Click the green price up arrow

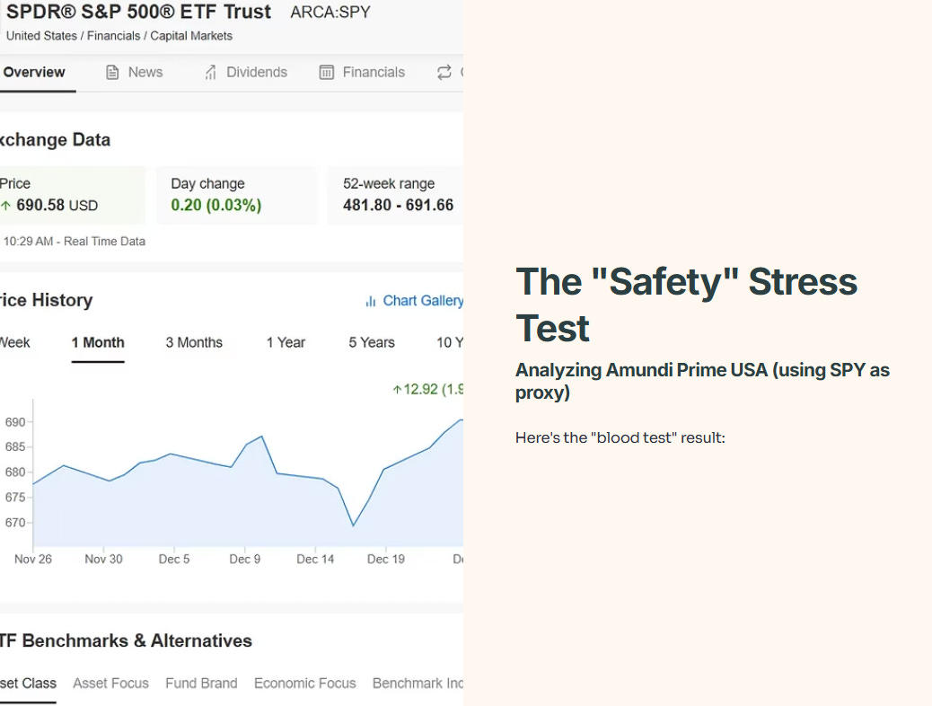(6, 206)
